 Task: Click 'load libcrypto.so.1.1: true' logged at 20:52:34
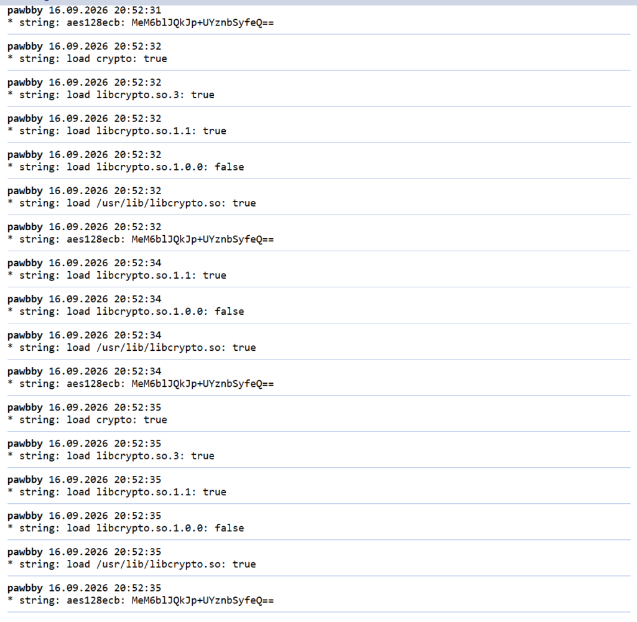coord(117,276)
